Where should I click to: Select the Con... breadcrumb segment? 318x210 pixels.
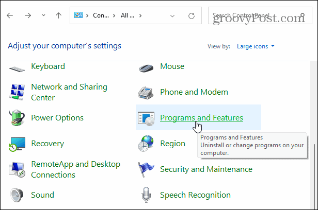[101, 15]
